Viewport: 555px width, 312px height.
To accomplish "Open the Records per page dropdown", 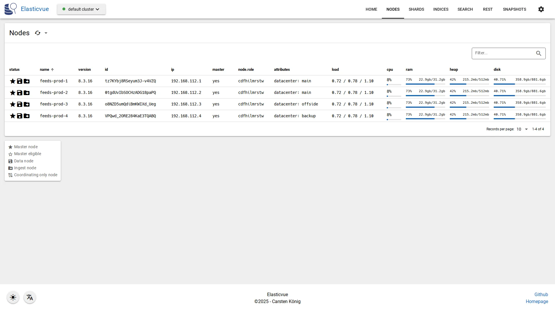I will tap(522, 129).
